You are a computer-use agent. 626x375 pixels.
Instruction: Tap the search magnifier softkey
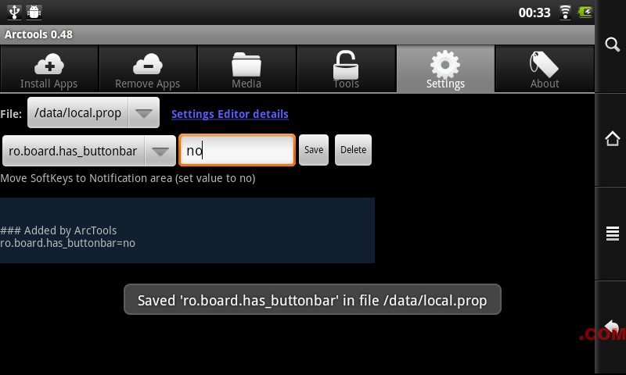[x=612, y=45]
